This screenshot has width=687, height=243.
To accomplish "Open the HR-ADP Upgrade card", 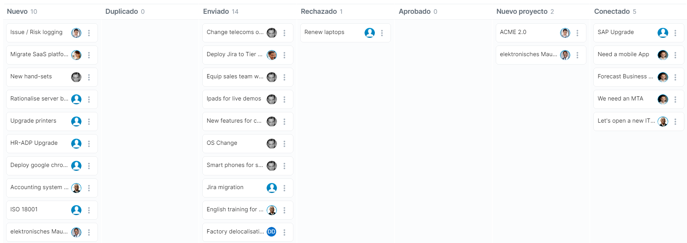I will click(x=34, y=143).
